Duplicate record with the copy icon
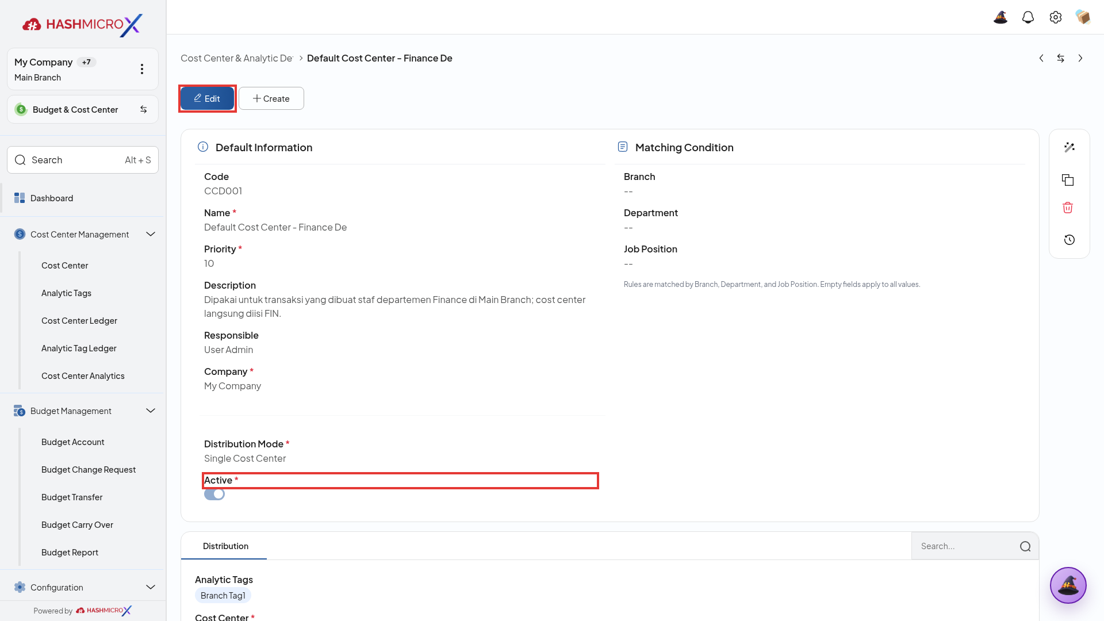The width and height of the screenshot is (1104, 621). [1068, 180]
